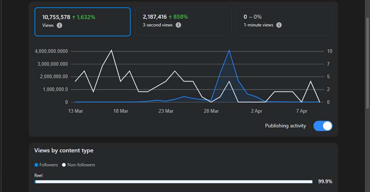
Task: Click the 13 Mar date axis label
Action: click(76, 111)
